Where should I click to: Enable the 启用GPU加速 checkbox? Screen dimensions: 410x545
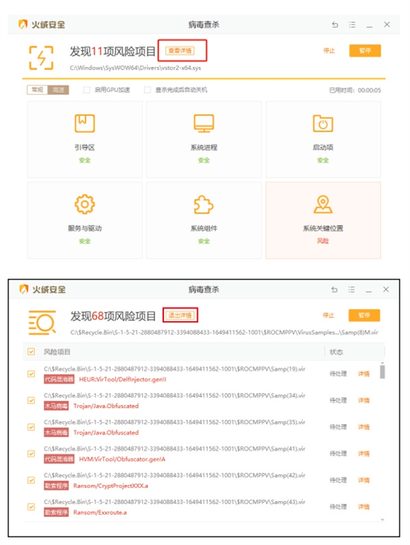[87, 90]
